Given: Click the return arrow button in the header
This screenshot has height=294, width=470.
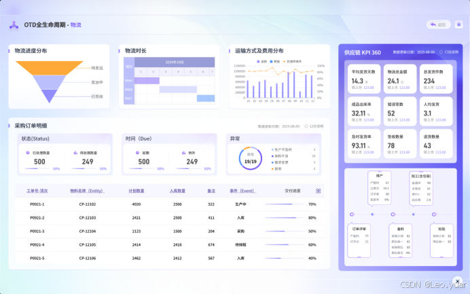Looking at the screenshot, I should [x=438, y=24].
